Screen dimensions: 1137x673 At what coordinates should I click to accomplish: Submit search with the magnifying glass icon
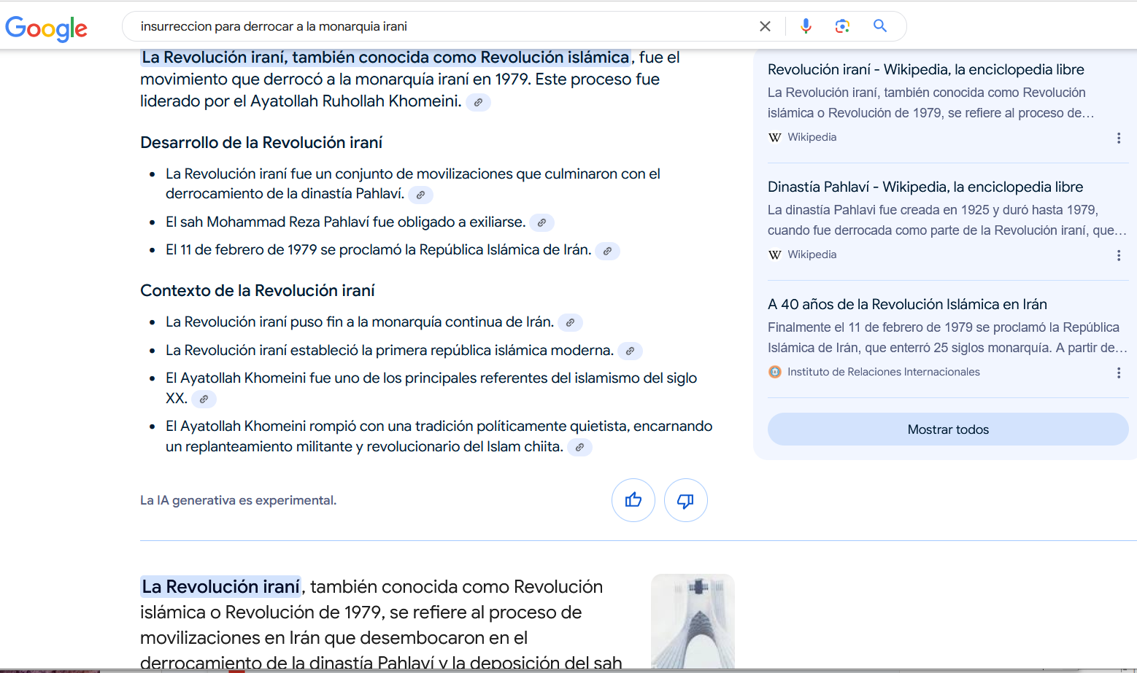(x=880, y=26)
